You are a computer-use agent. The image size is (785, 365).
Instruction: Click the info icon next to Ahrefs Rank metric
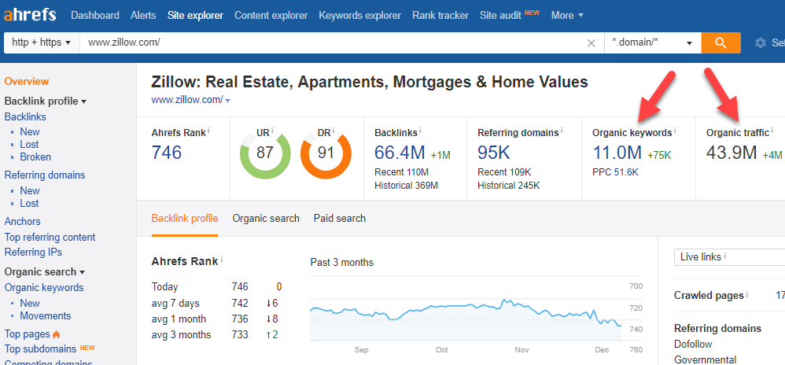point(208,131)
